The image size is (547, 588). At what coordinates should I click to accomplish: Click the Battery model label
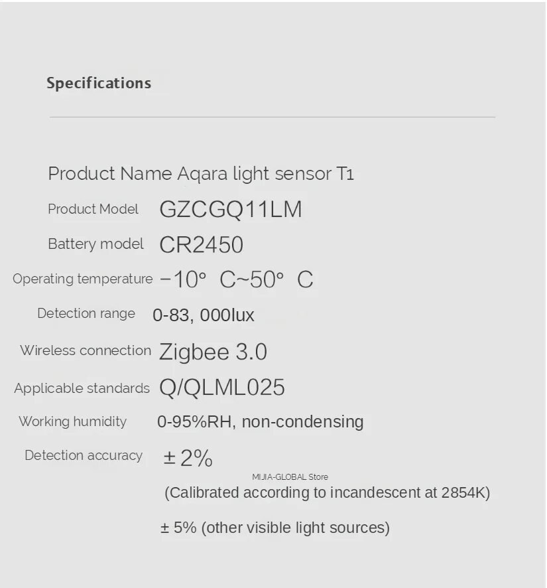(95, 244)
